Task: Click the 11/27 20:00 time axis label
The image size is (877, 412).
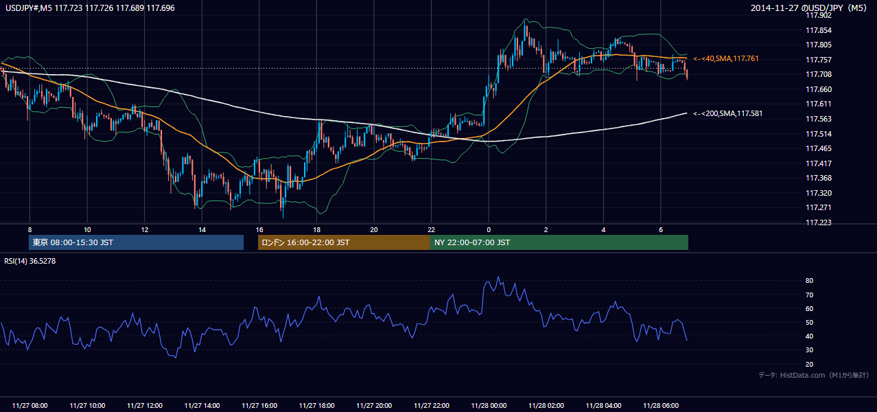Action: point(374,406)
